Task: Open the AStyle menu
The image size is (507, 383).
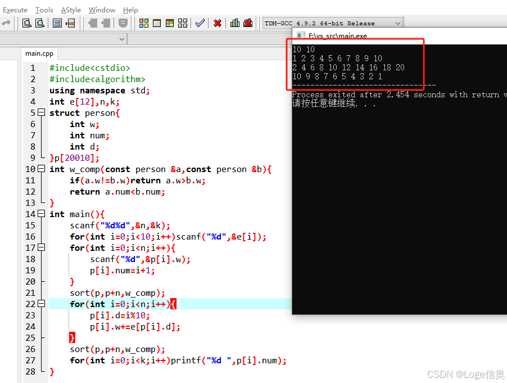Action: (71, 10)
